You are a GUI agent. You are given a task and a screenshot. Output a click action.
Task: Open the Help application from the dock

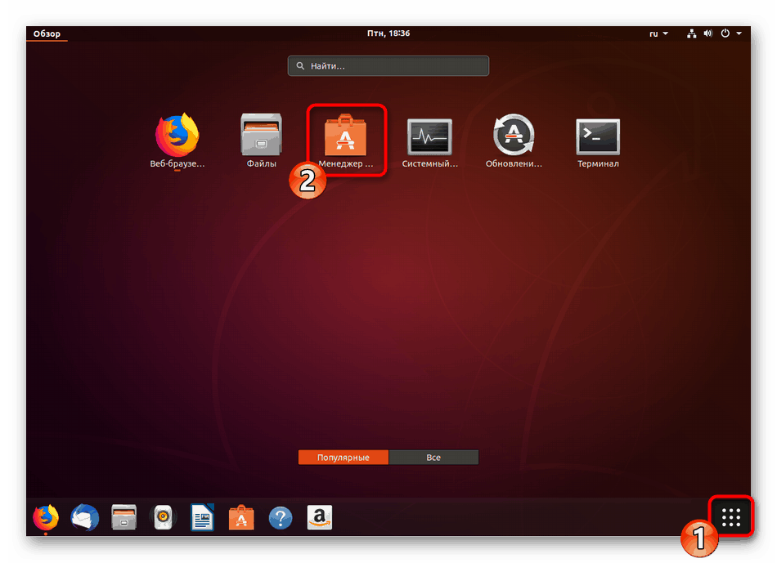point(281,517)
